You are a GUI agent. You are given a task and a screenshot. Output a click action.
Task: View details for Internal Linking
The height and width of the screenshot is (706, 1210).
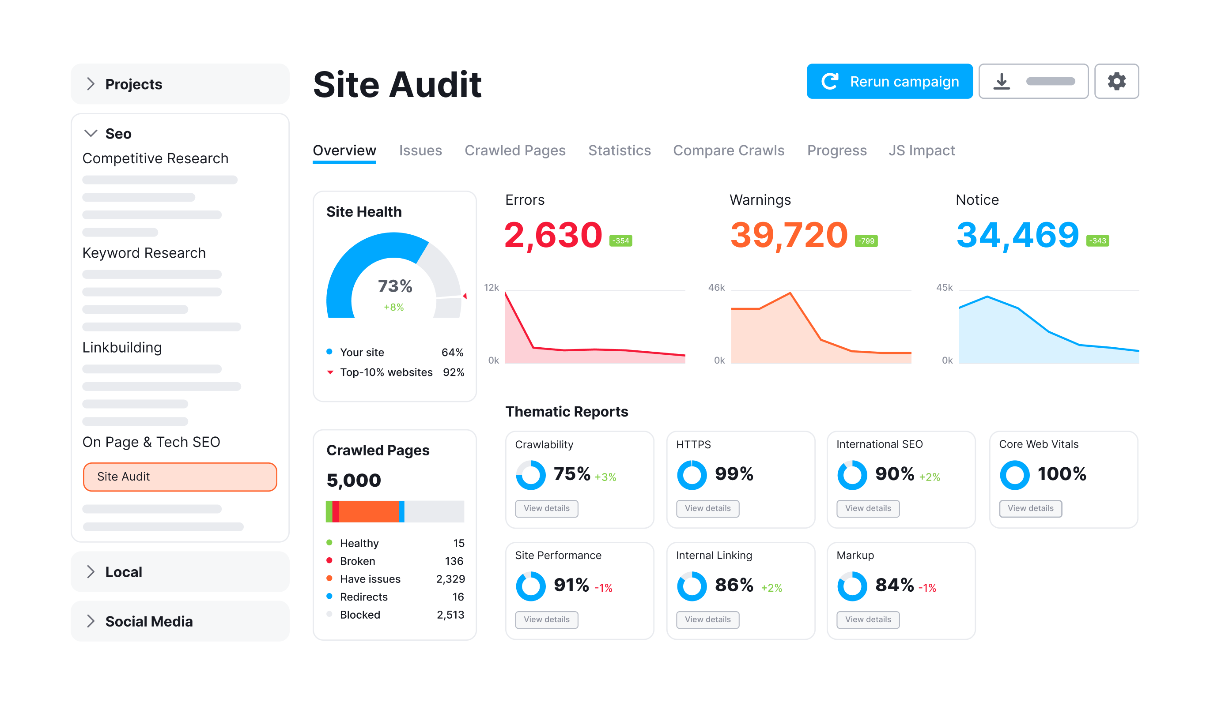707,619
